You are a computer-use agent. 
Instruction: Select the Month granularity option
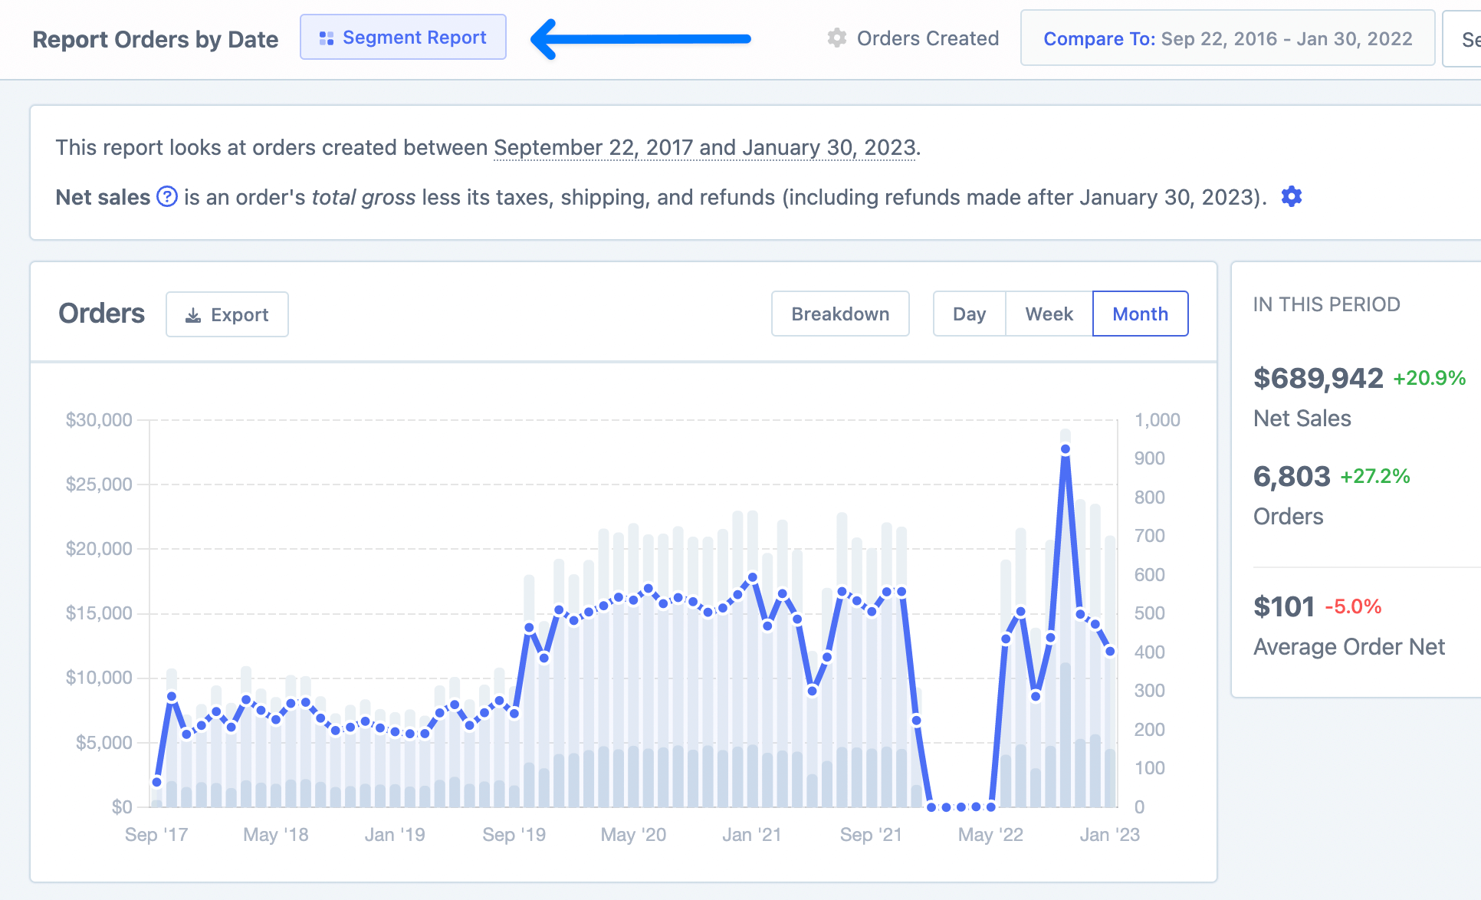(1140, 314)
